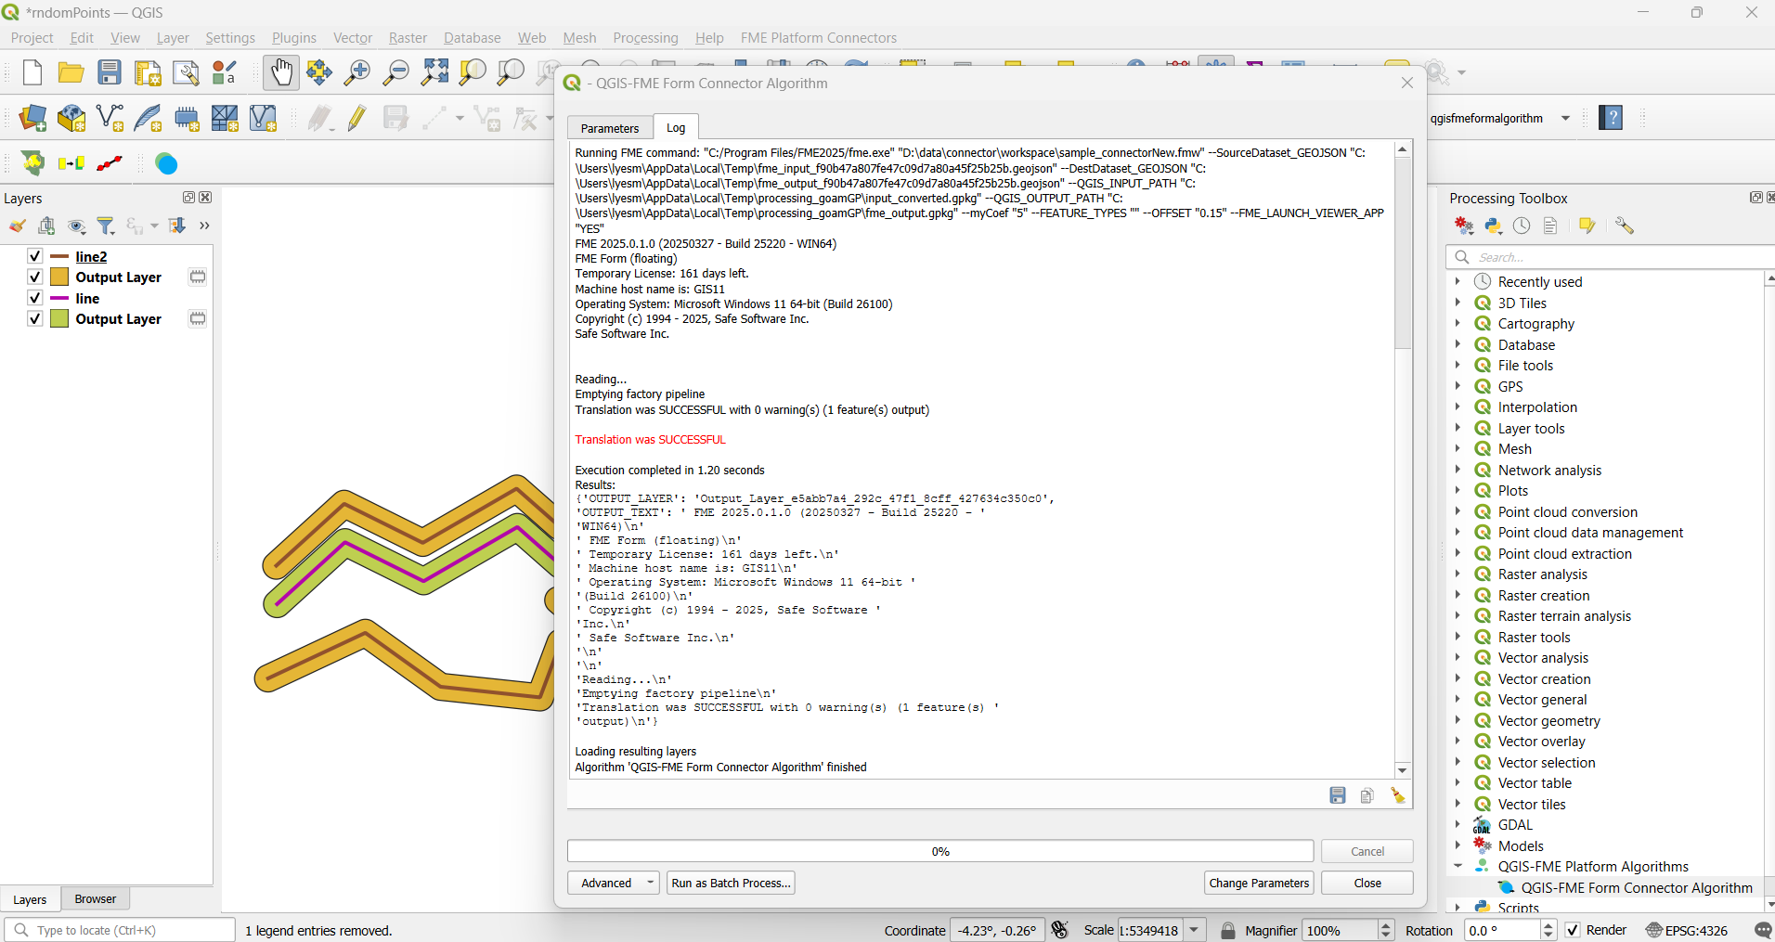Copy the log to clipboard icon
This screenshot has height=942, width=1775.
click(1367, 795)
